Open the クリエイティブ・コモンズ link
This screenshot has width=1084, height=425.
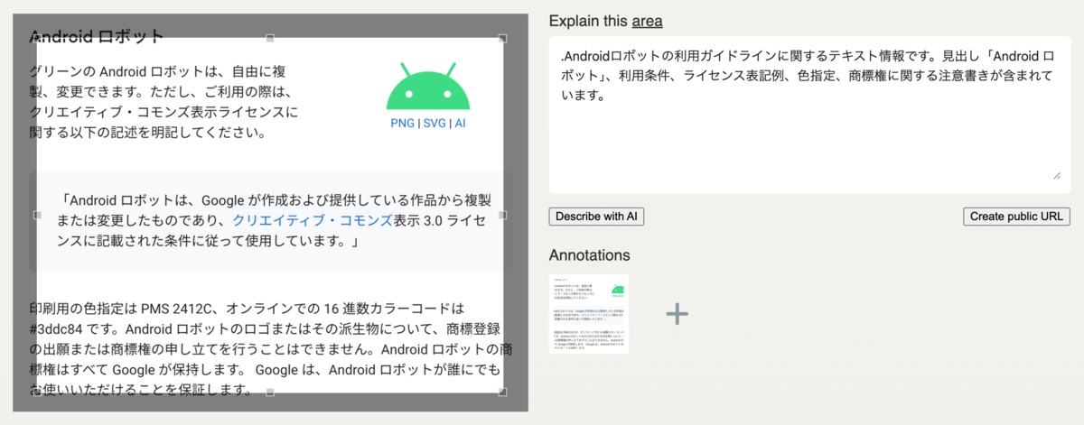(x=313, y=220)
